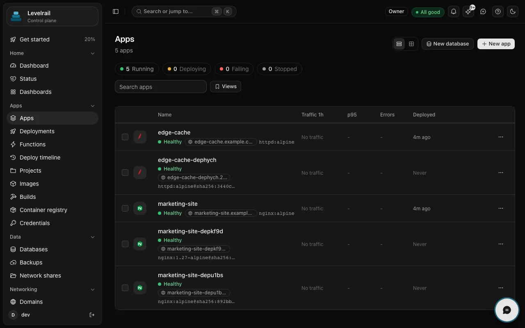525x328 pixels.
Task: Click the New app button
Action: pos(496,44)
